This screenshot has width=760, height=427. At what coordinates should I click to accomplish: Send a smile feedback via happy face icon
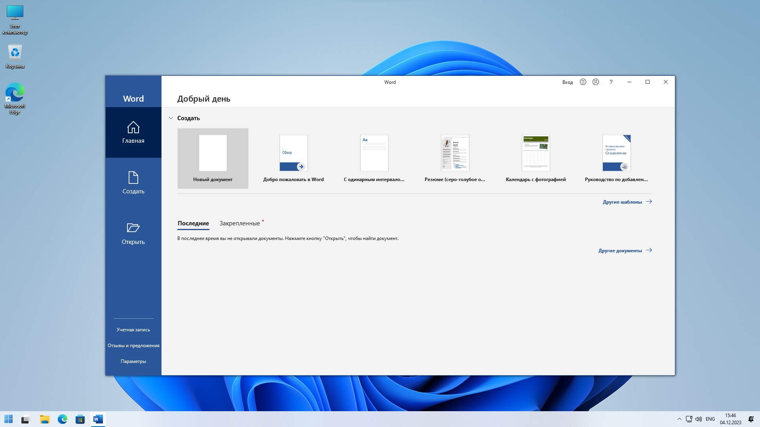click(583, 82)
